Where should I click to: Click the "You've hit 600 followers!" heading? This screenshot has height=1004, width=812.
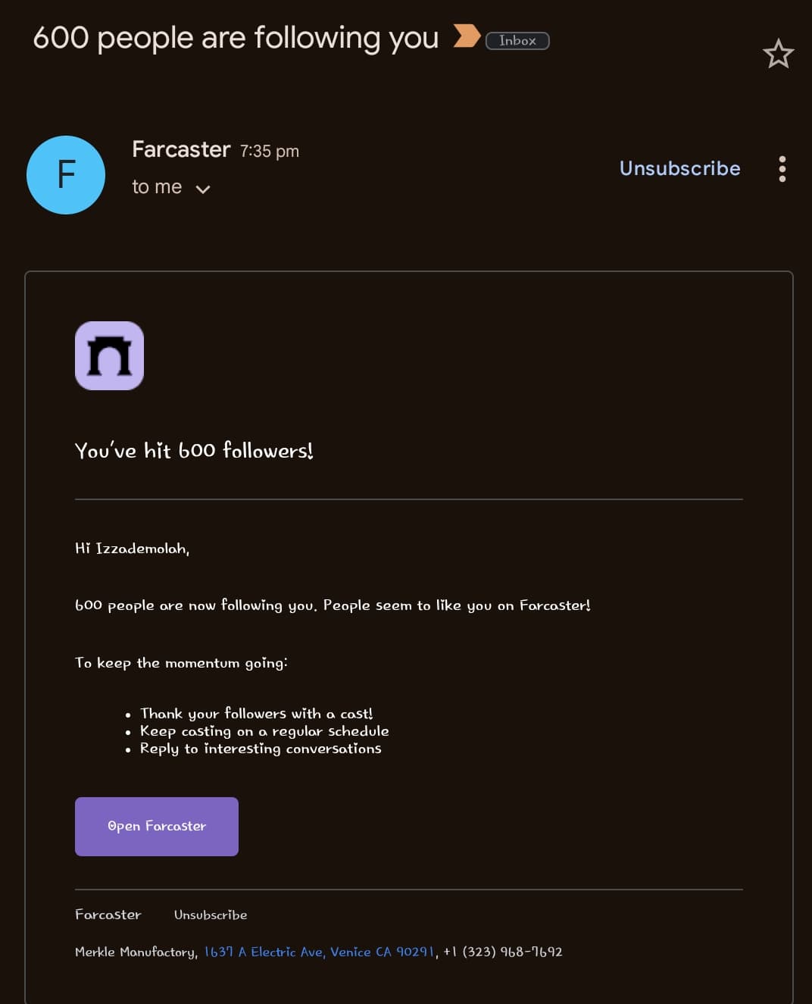tap(194, 451)
